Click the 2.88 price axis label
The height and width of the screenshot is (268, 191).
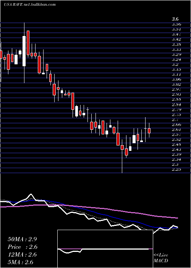(176, 99)
